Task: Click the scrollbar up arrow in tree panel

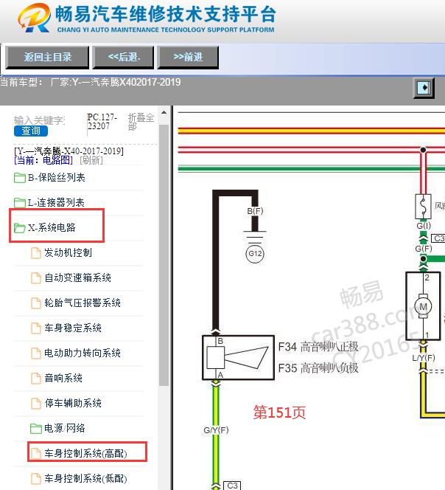Action: [164, 112]
